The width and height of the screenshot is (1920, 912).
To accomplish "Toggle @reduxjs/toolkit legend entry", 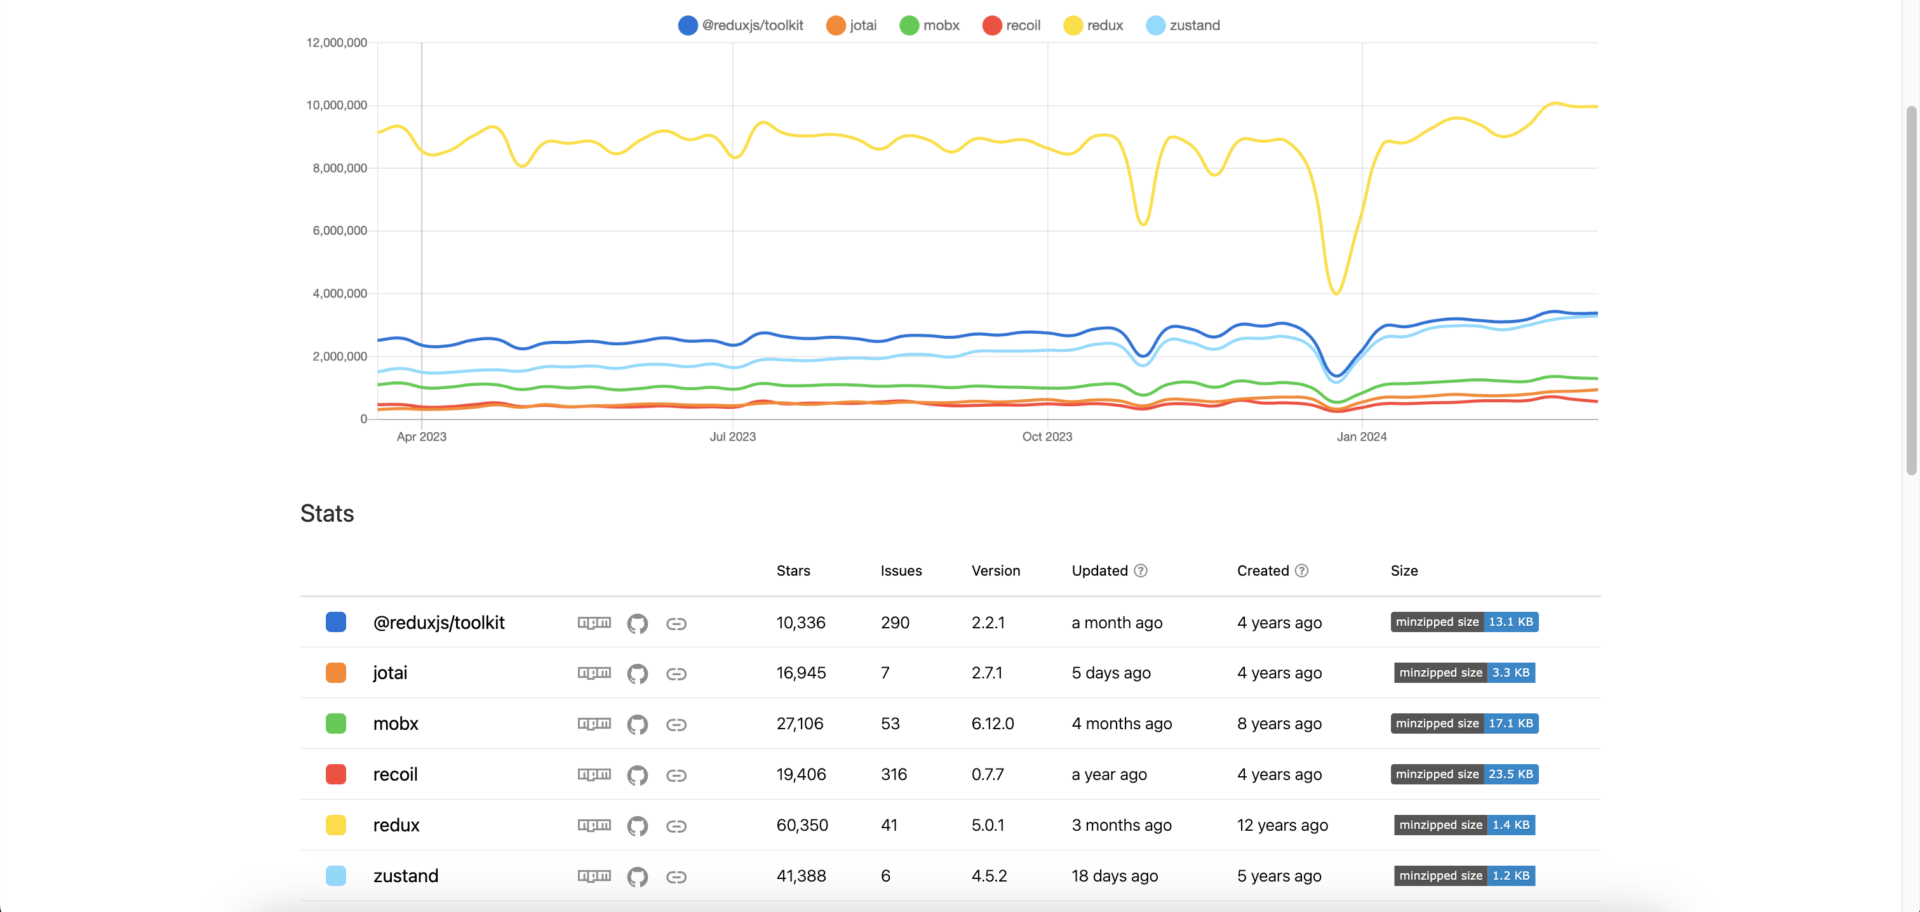I will 740,25.
